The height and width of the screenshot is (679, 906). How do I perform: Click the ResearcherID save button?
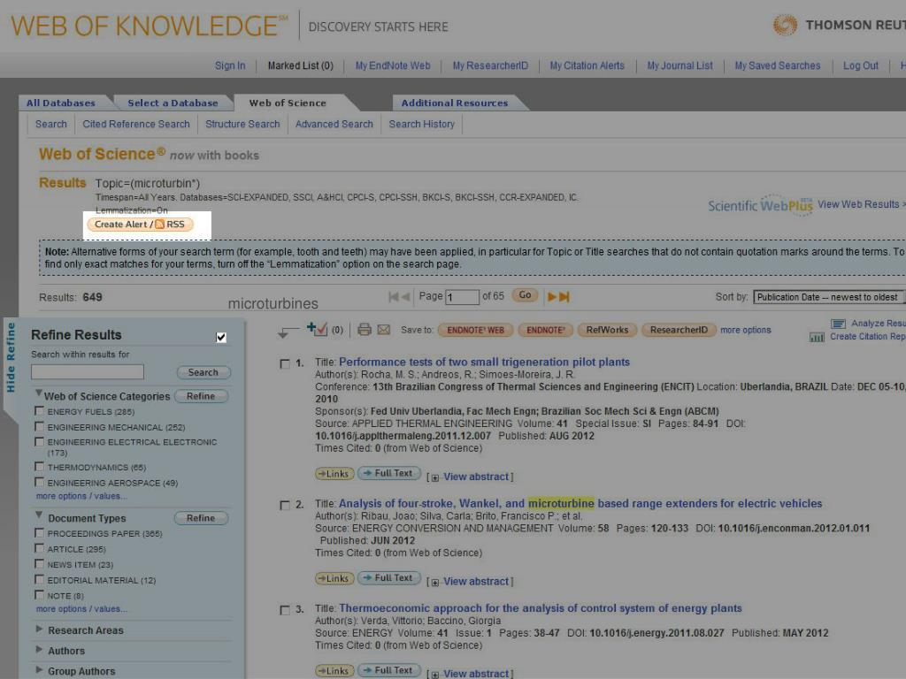click(679, 331)
